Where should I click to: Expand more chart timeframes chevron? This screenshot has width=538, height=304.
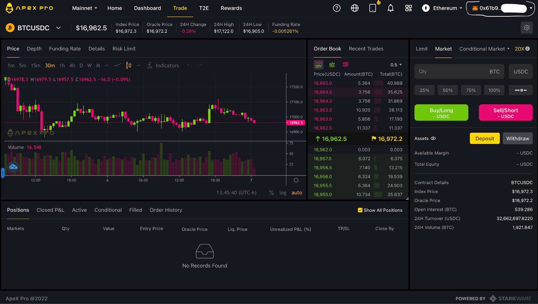(x=107, y=66)
